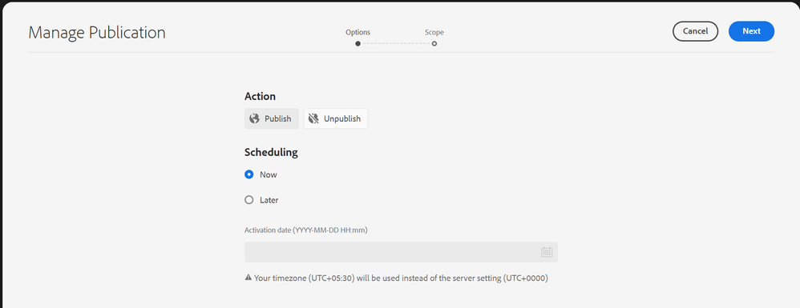Screen dimensions: 800x308
Task: Open the calendar date picker icon
Action: pyautogui.click(x=547, y=252)
